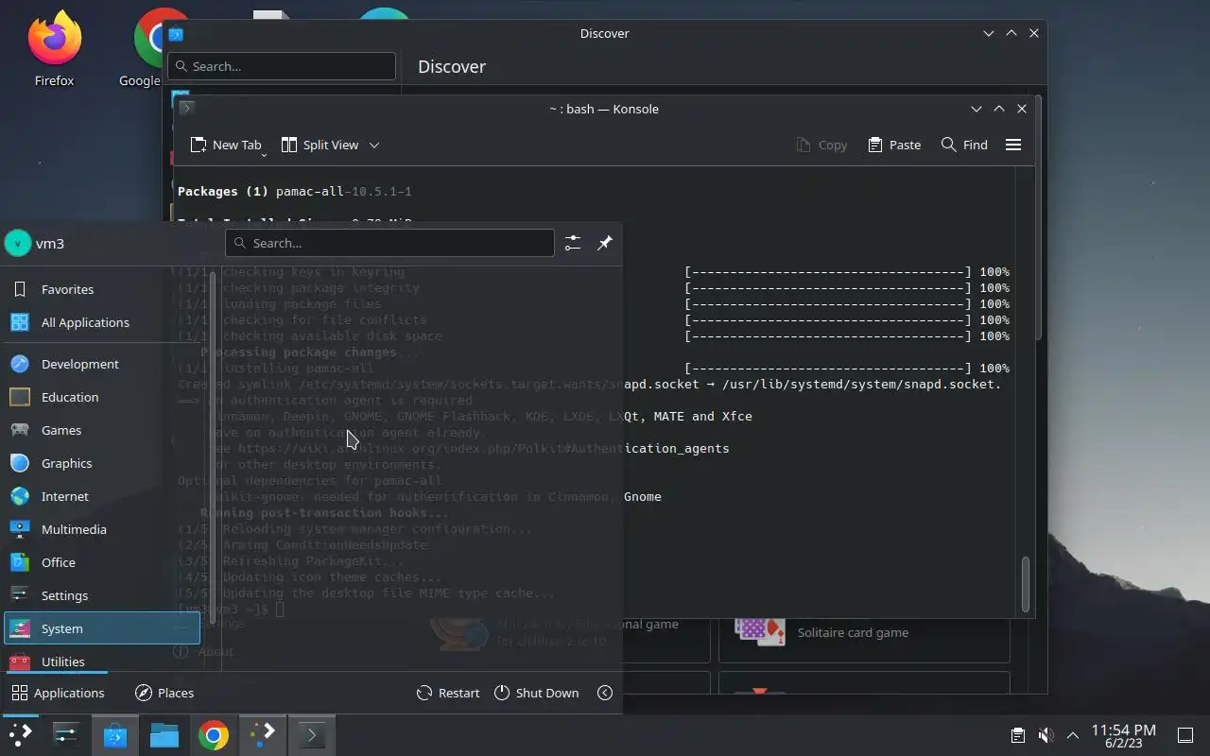The width and height of the screenshot is (1210, 756).
Task: Click the Konsole vertical scrollbar
Action: tap(1026, 585)
